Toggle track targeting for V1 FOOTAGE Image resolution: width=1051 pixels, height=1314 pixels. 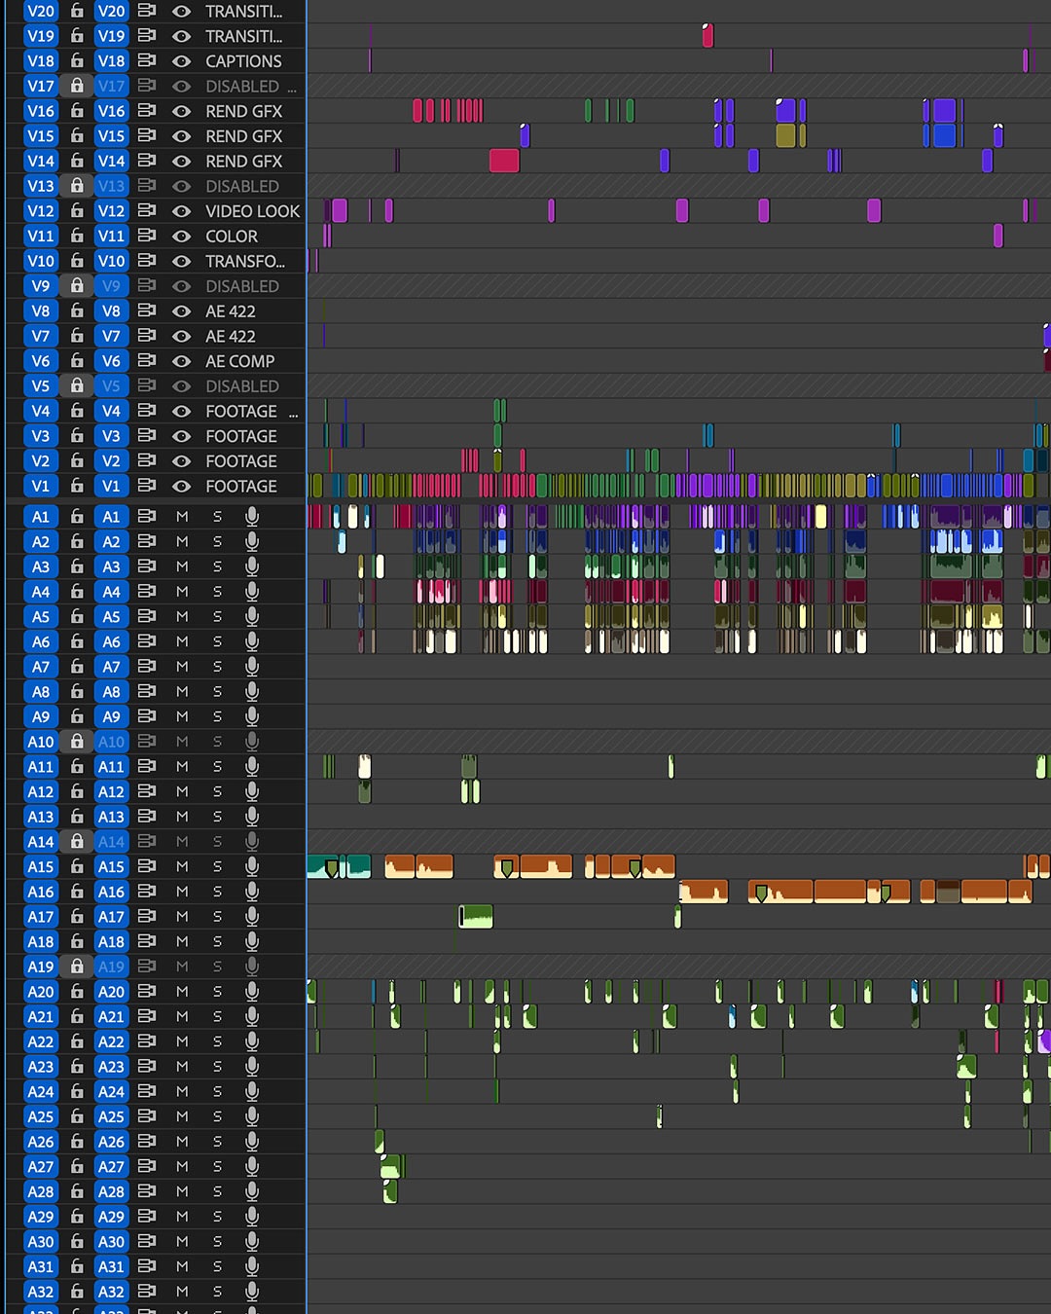tap(111, 486)
